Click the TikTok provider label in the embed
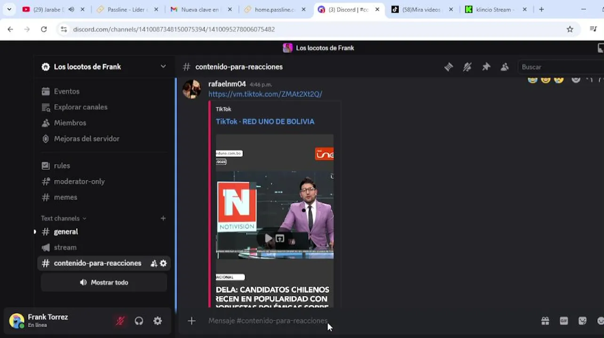The image size is (604, 338). pyautogui.click(x=223, y=109)
